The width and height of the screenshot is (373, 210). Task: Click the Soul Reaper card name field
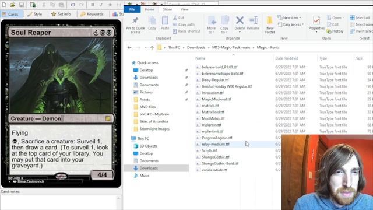coord(31,33)
